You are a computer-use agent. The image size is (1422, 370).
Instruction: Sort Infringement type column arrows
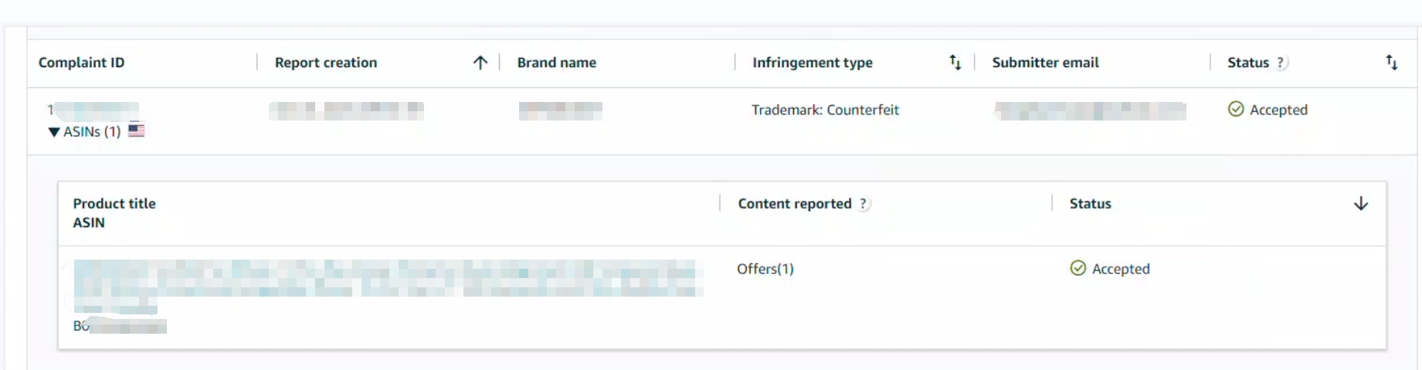[x=955, y=63]
